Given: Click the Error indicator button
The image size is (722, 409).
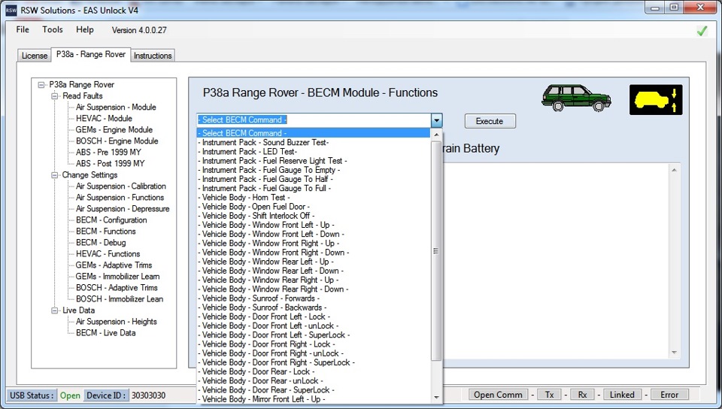Looking at the screenshot, I should point(669,395).
